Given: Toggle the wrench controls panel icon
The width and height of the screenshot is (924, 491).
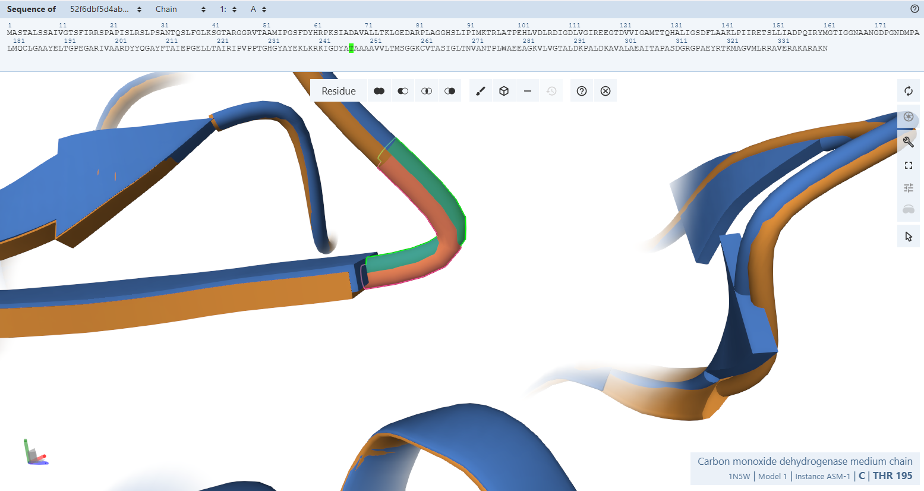Looking at the screenshot, I should [909, 141].
